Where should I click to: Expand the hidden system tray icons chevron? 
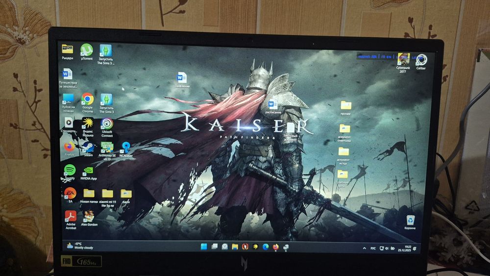point(364,249)
